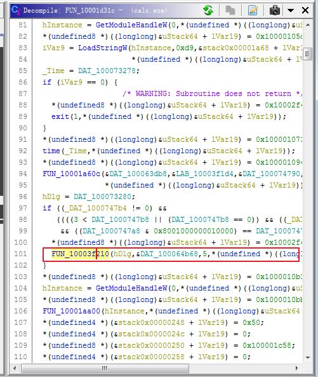The width and height of the screenshot is (318, 377).
Task: Click LoadStringW on line 83
Action: pos(102,48)
